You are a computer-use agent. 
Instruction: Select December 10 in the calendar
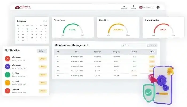coord(27,32)
